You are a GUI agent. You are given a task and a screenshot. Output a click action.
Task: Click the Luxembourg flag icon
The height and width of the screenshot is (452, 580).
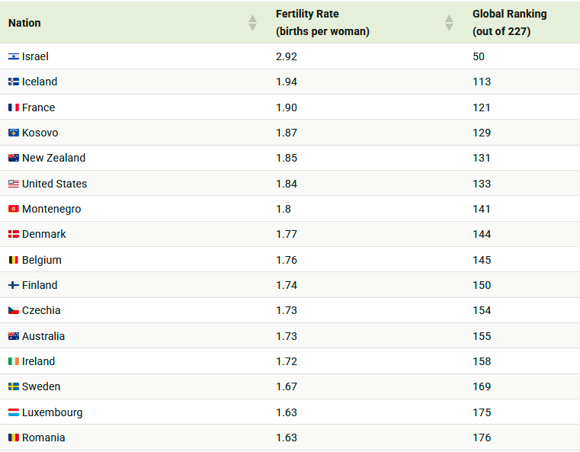click(x=14, y=412)
